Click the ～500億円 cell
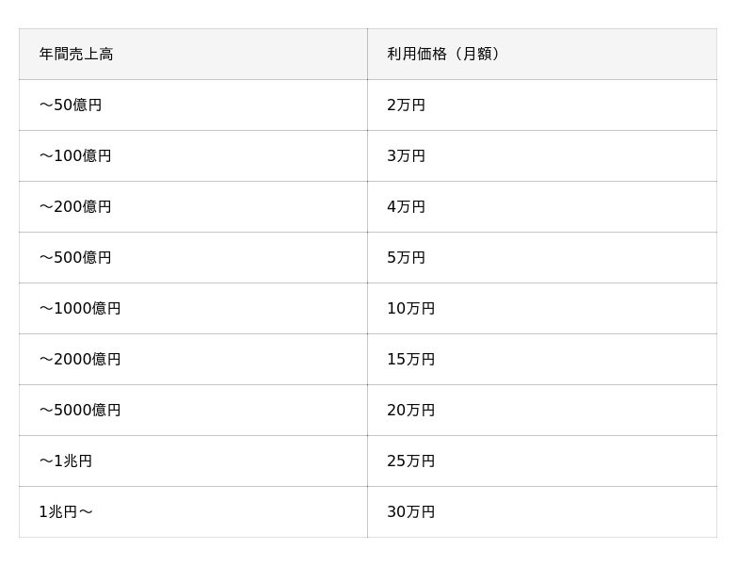 (x=193, y=257)
